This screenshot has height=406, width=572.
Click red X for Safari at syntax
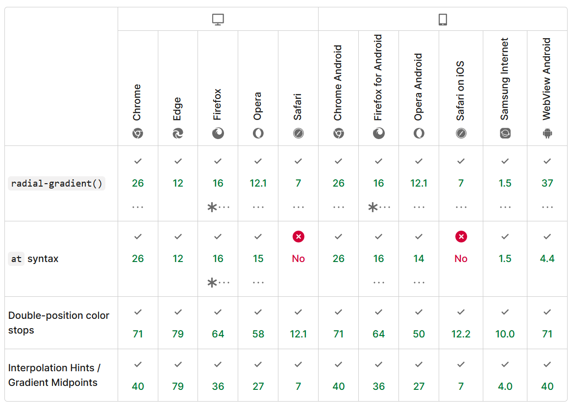point(298,237)
